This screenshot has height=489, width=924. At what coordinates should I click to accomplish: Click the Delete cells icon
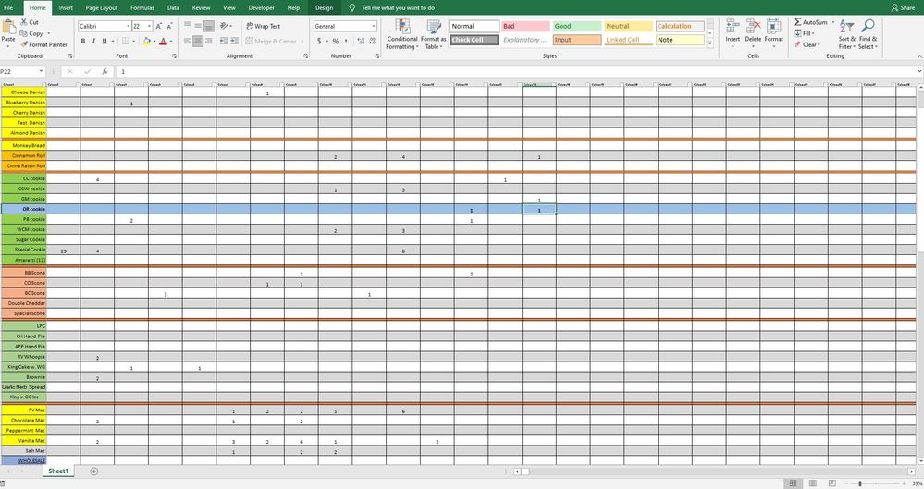753,26
